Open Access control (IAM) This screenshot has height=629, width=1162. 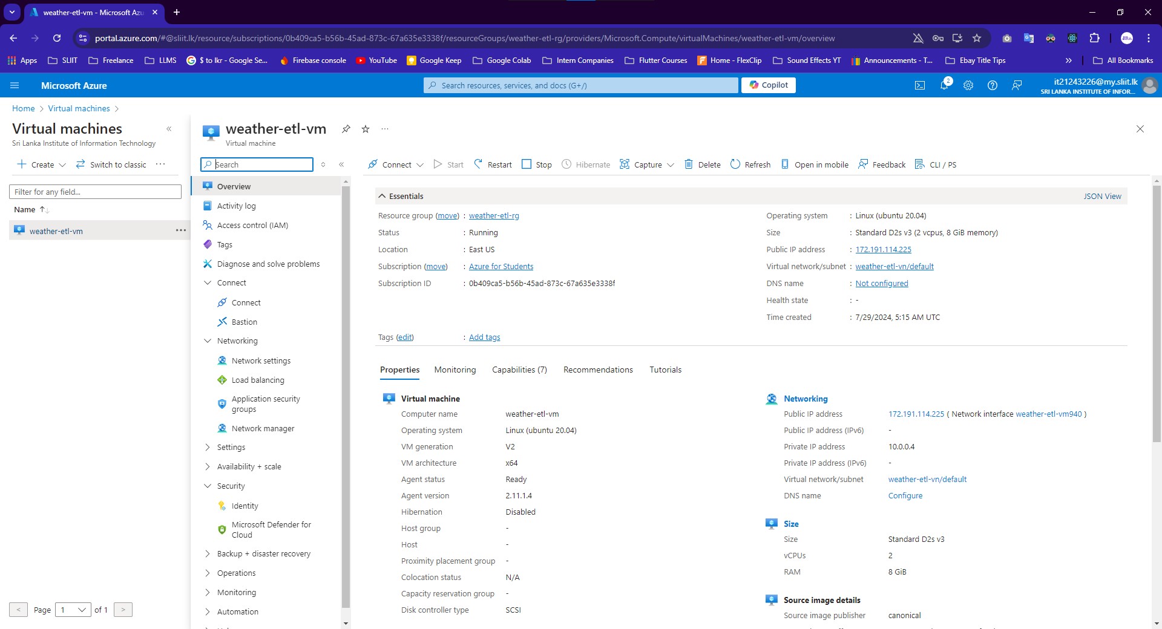[x=252, y=225]
